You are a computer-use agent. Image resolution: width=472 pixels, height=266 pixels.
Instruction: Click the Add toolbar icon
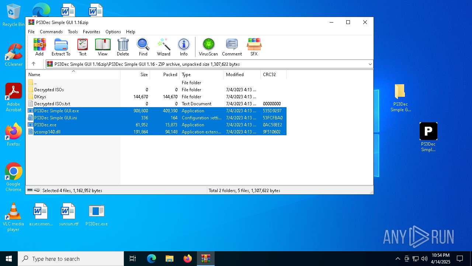tap(39, 47)
